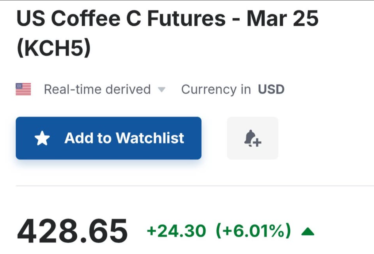Click the (+6.01%) percent change
Screen dimensions: 374x254
pyautogui.click(x=253, y=231)
